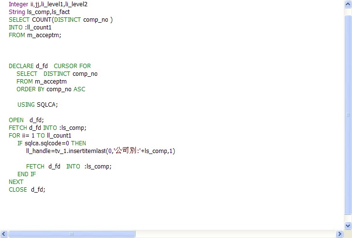Click the horizontal scrollbar right arrow
Screen dimensions: 352x238
[x=340, y=234]
